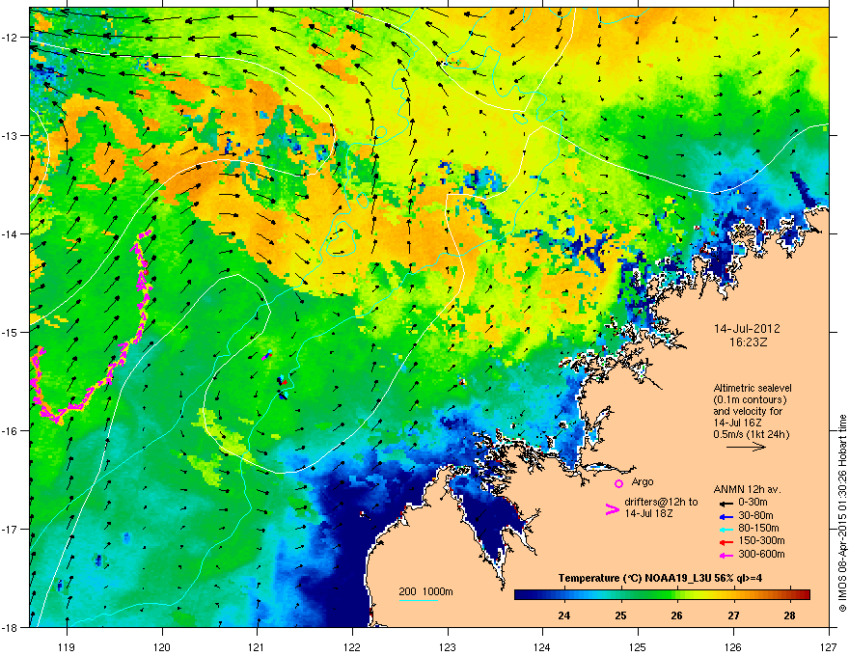Click the 'Altimetric sealevel' legend text
849x656 pixels.
tap(753, 388)
